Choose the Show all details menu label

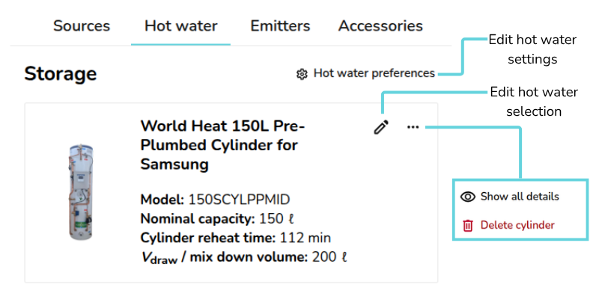pyautogui.click(x=520, y=197)
